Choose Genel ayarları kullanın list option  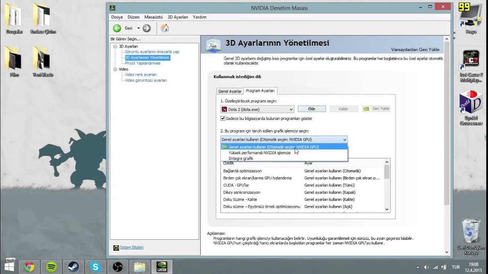pyautogui.click(x=284, y=147)
